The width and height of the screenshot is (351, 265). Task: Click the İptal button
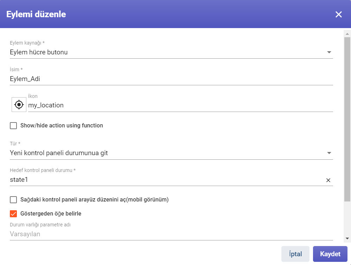pyautogui.click(x=295, y=254)
